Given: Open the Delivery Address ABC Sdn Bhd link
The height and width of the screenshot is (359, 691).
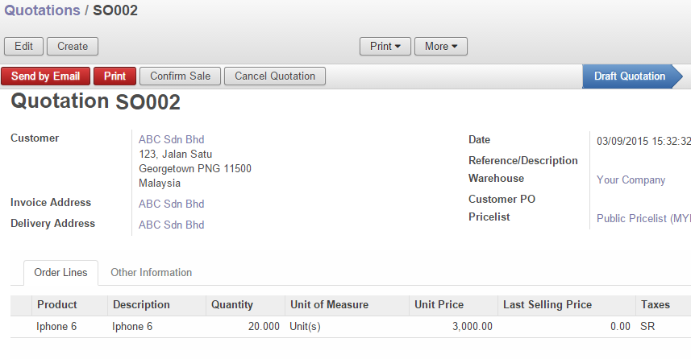Looking at the screenshot, I should pyautogui.click(x=171, y=225).
